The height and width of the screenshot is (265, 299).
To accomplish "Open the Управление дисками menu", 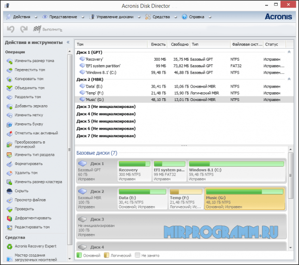I will (x=115, y=17).
